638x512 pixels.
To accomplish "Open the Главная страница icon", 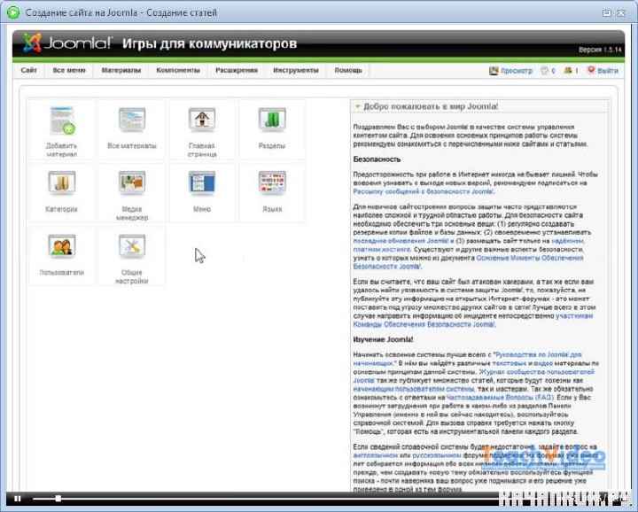I will tap(202, 130).
